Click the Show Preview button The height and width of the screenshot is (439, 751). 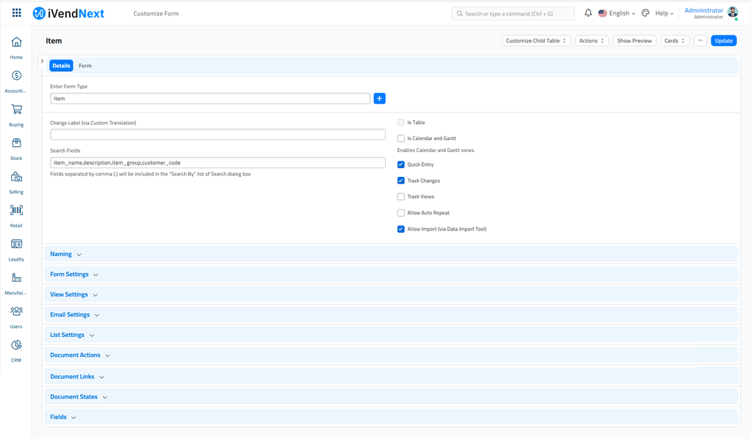tap(634, 40)
